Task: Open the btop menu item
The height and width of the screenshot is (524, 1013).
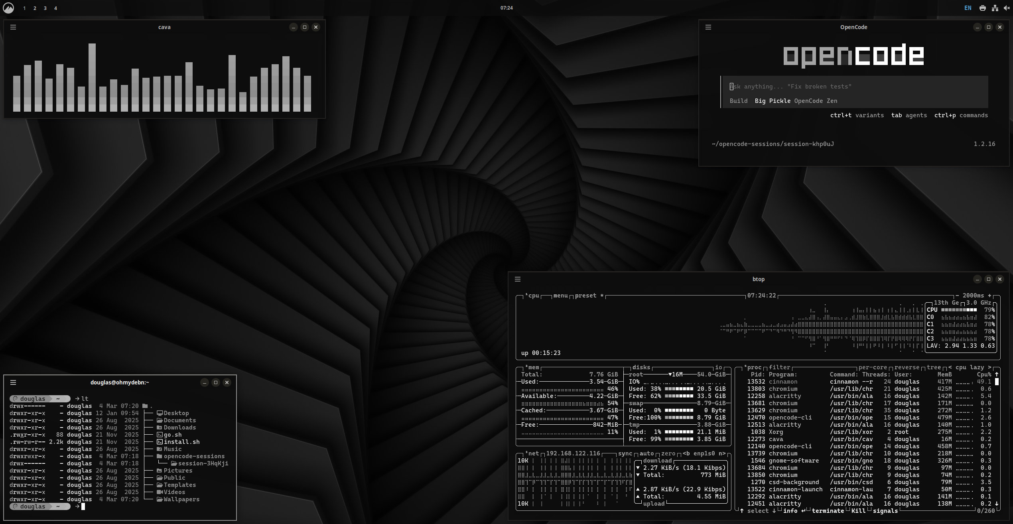Action: point(560,295)
